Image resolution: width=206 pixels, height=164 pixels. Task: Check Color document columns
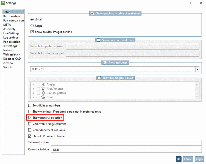[x=30, y=130]
